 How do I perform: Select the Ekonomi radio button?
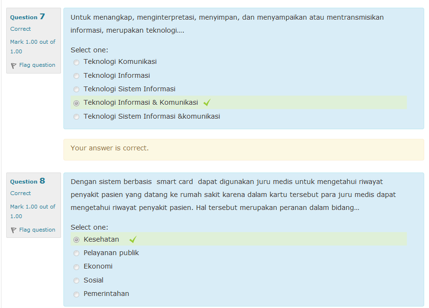coord(76,267)
